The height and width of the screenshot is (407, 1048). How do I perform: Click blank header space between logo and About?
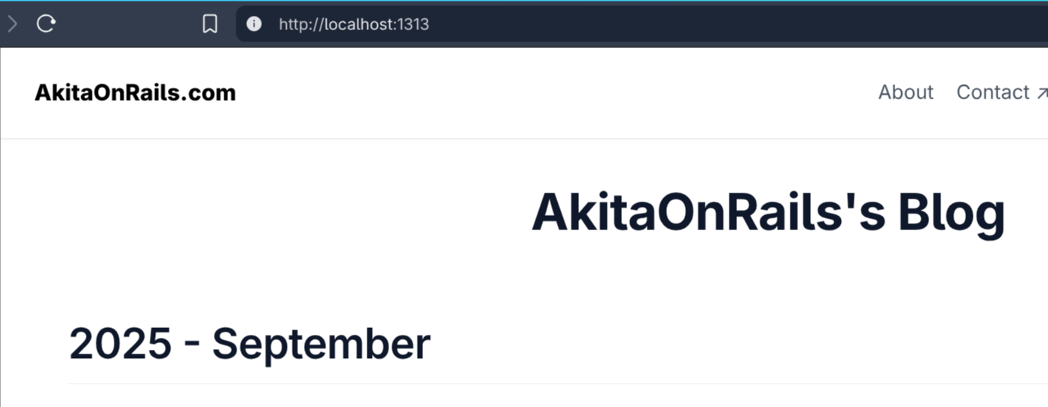(557, 93)
